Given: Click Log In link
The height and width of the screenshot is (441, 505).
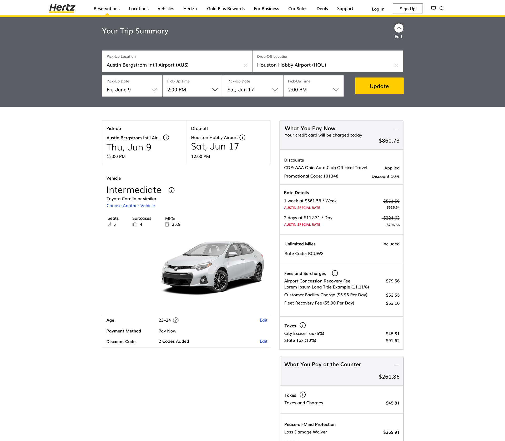Looking at the screenshot, I should coord(378,9).
